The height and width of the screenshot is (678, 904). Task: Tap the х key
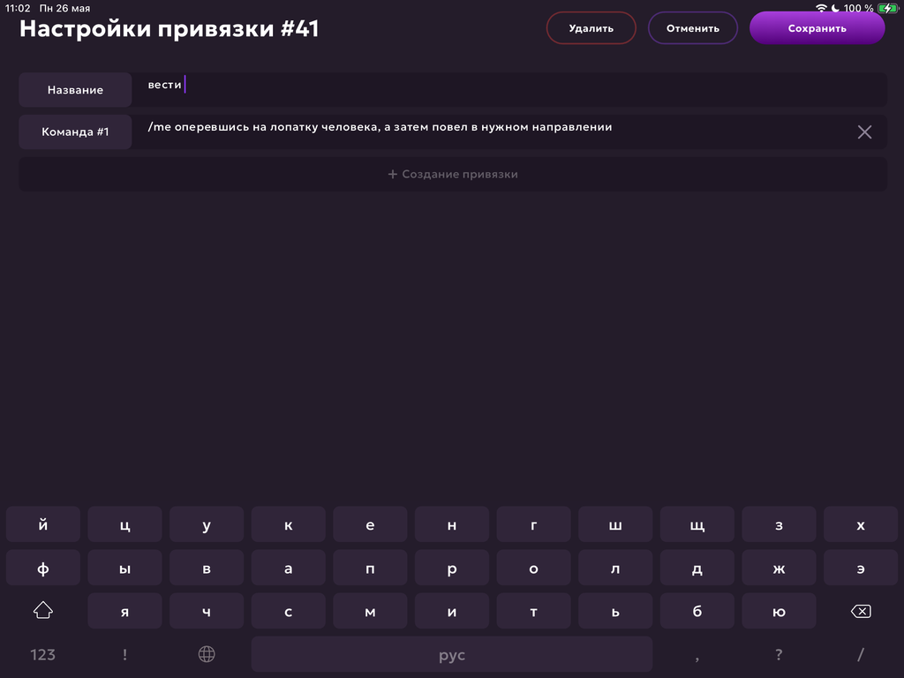click(x=861, y=524)
